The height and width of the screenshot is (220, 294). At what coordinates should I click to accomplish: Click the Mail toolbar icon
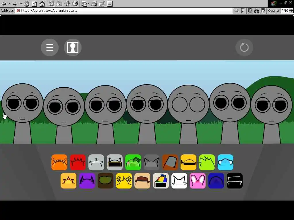point(84,4)
